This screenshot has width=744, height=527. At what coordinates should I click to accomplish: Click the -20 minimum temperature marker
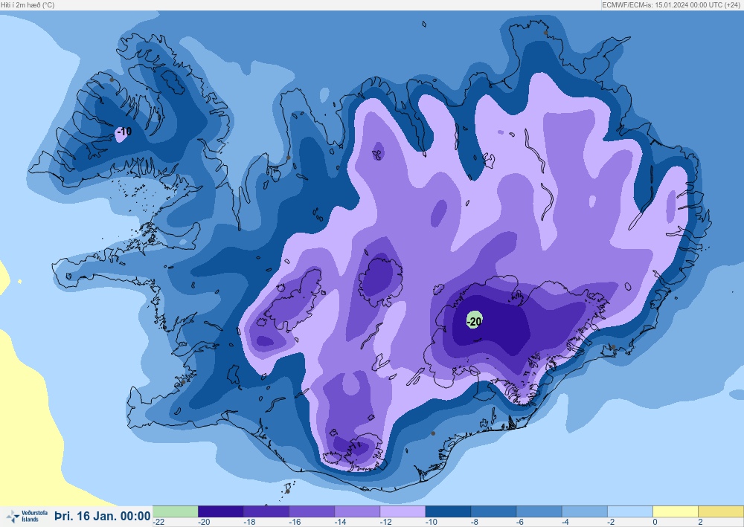[475, 320]
